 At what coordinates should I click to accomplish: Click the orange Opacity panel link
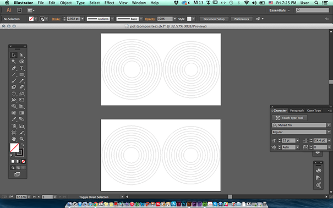150,19
